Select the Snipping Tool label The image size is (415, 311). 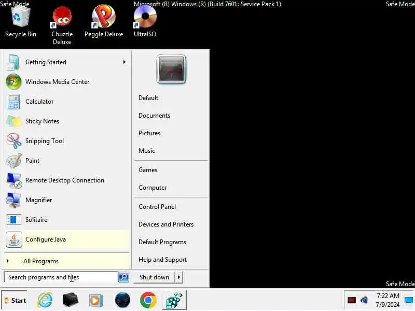(45, 141)
